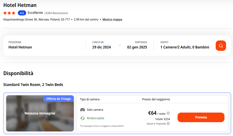Open the 3304 Recensioni reviews count
The image size is (233, 136).
(56, 13)
